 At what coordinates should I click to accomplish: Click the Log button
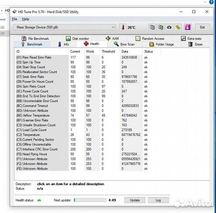[x=158, y=200]
